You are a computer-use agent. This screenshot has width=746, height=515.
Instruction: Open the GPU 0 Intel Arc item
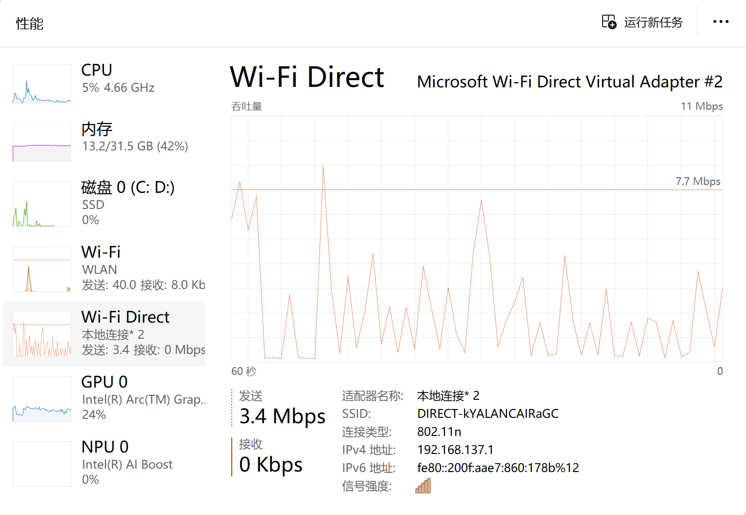pyautogui.click(x=104, y=399)
